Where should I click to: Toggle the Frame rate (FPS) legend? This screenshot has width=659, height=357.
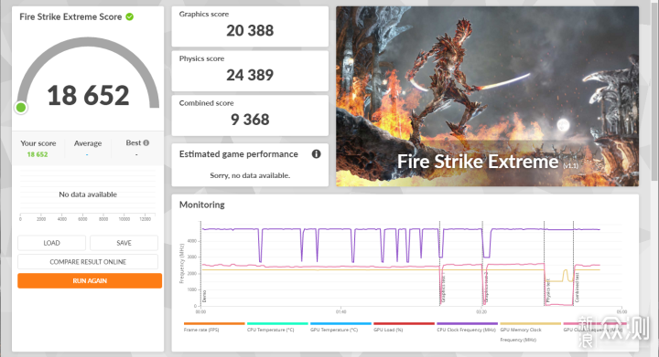(214, 327)
